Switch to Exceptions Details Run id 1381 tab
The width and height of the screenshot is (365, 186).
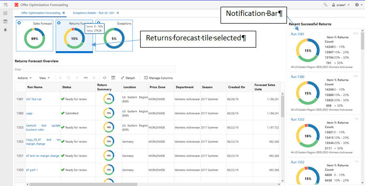93,13
